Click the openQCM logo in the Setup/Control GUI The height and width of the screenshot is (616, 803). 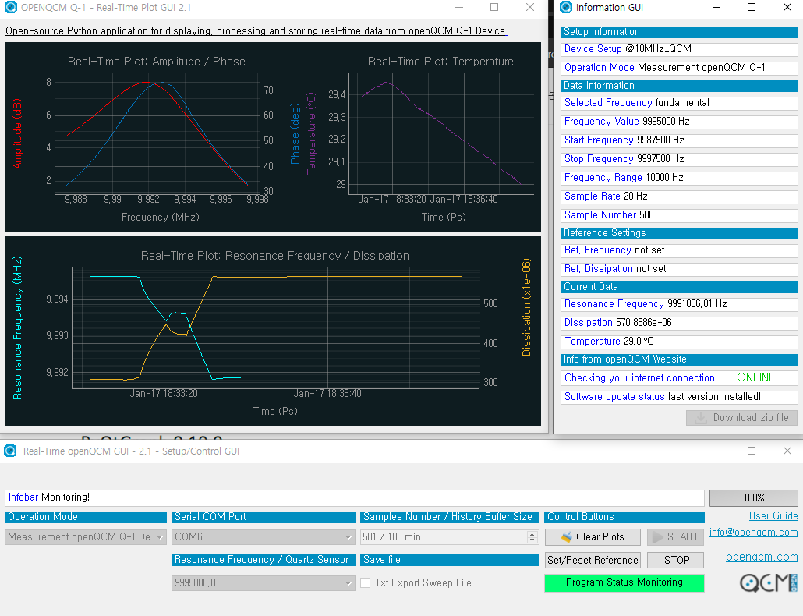pyautogui.click(x=768, y=582)
